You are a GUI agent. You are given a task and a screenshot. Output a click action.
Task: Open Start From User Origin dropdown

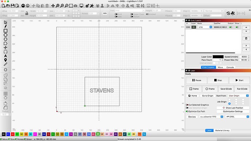tap(238, 96)
